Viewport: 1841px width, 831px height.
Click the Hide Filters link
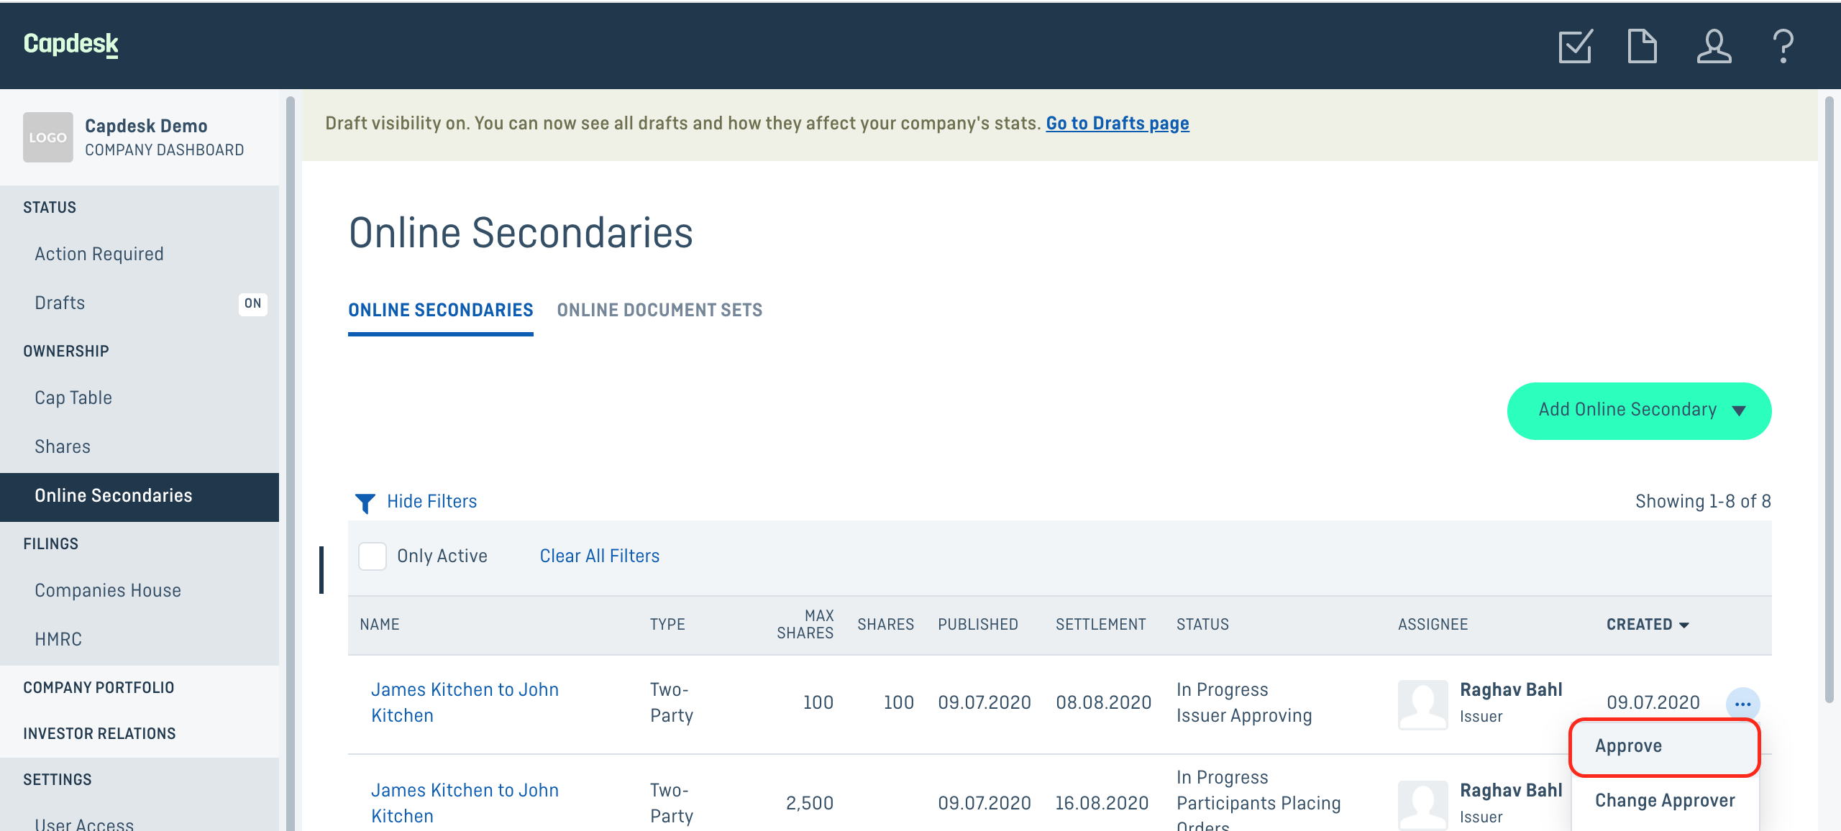[x=432, y=502]
